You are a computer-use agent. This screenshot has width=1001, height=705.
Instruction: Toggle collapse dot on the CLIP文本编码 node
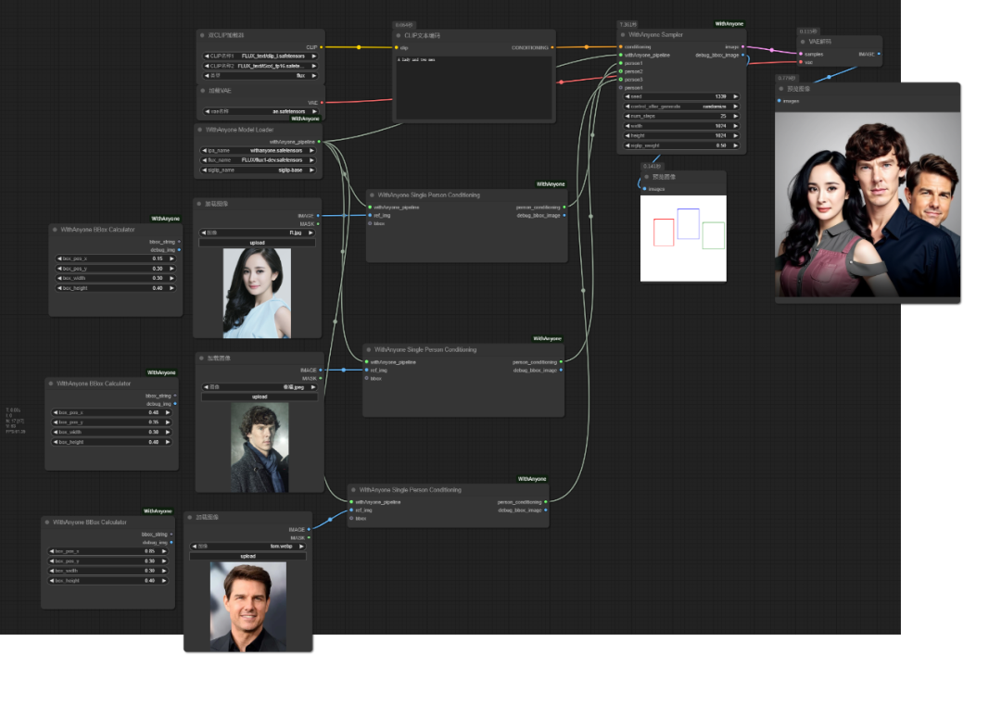point(399,35)
